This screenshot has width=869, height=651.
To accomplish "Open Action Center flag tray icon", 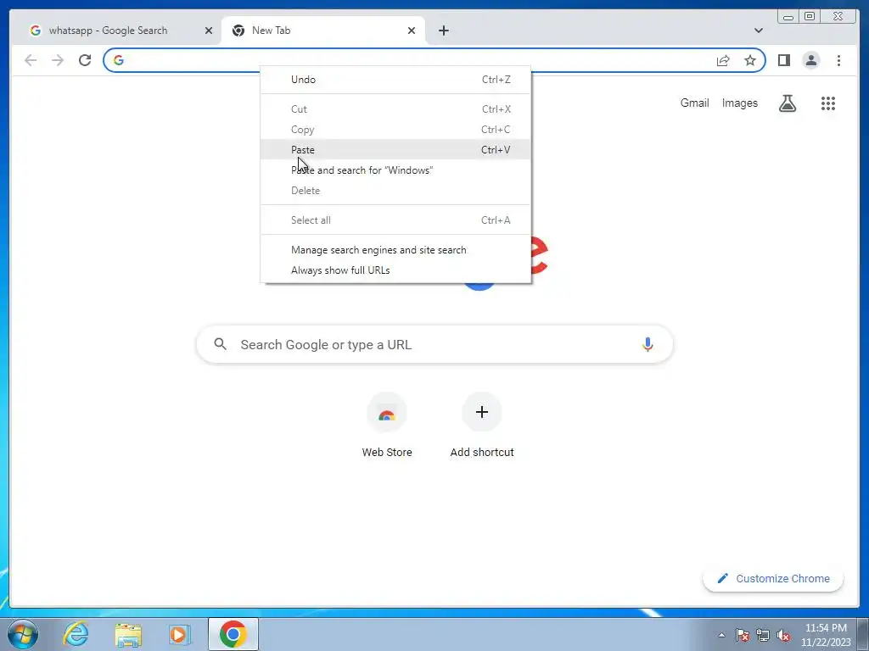I will (743, 635).
